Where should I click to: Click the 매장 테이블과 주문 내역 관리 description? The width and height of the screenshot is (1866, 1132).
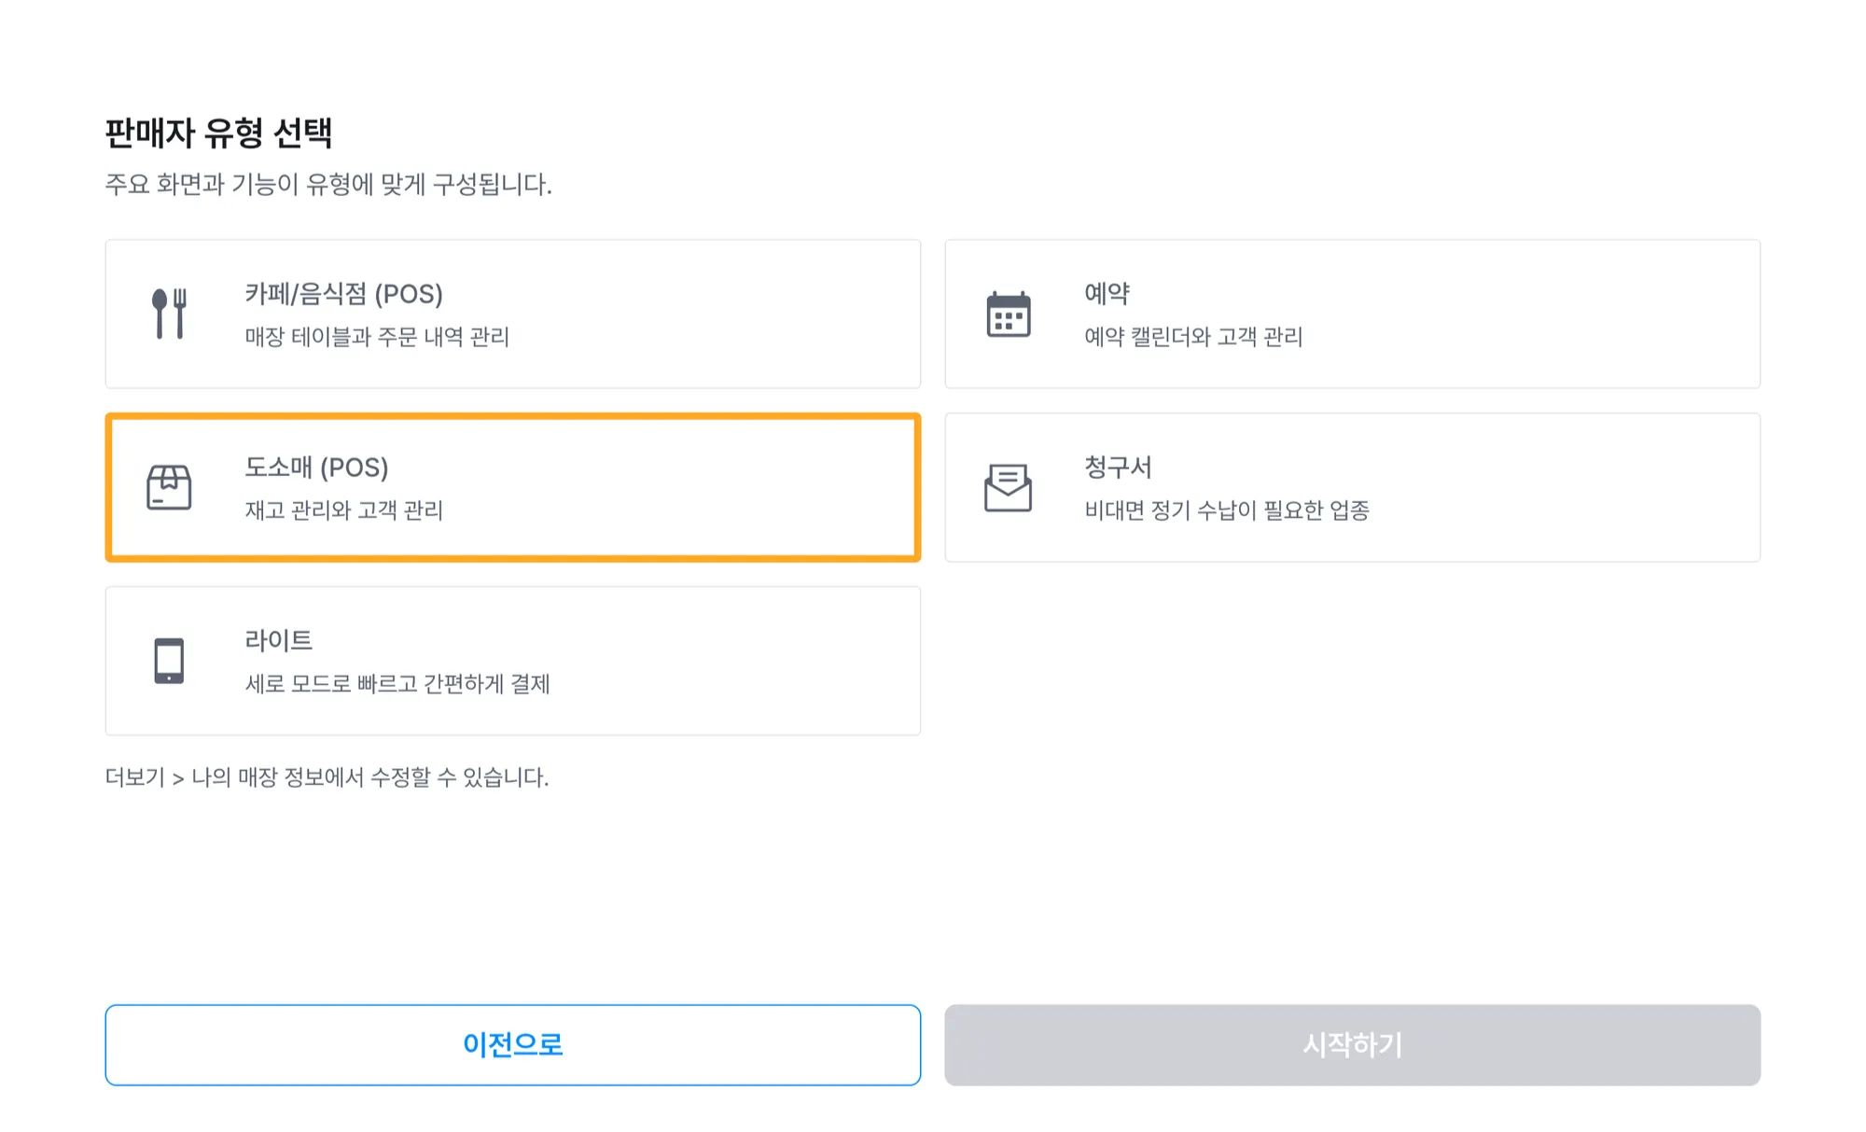pos(377,337)
